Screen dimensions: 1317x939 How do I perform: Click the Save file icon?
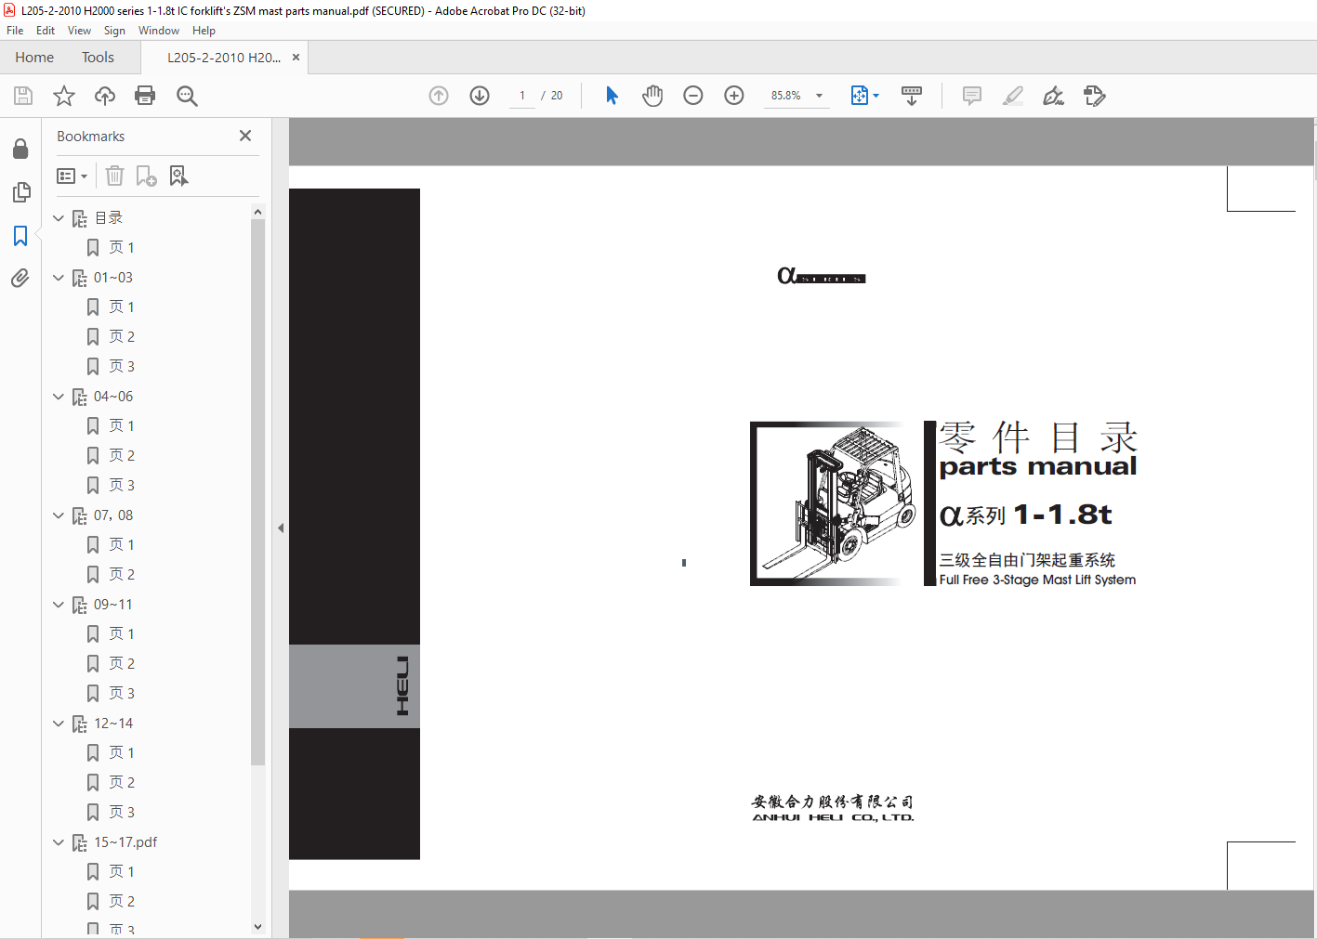(x=23, y=96)
